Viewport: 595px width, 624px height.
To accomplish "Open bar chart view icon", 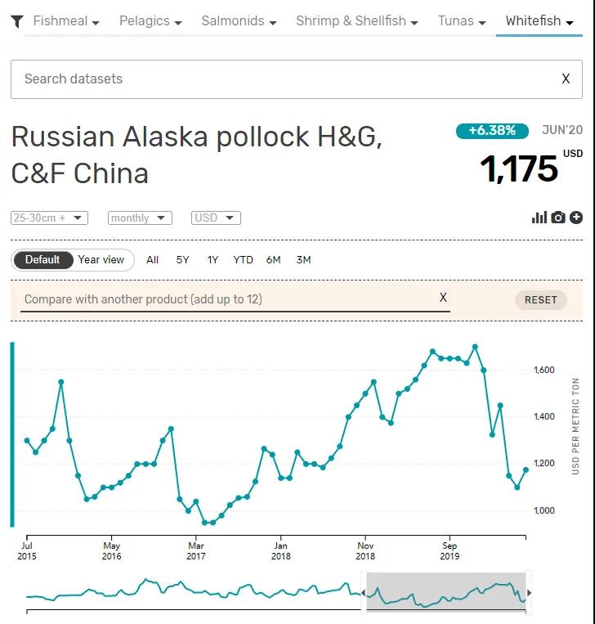I will tap(539, 217).
